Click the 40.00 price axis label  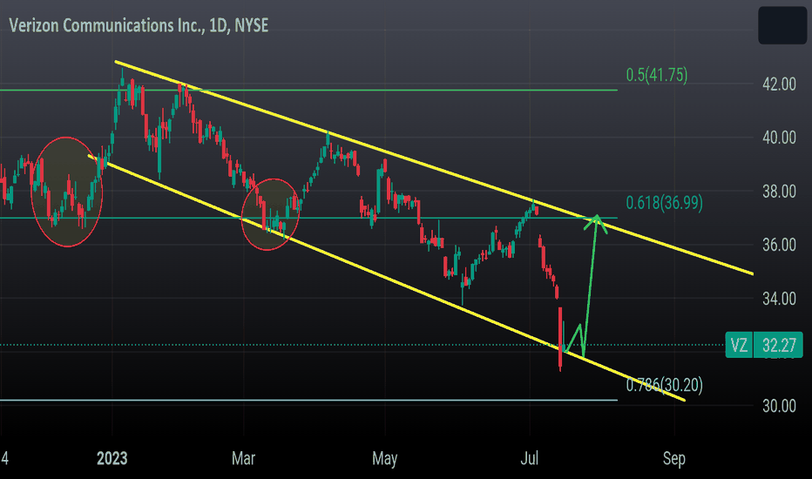[x=779, y=138]
